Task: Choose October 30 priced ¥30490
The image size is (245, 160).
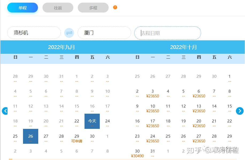Action: point(137,153)
